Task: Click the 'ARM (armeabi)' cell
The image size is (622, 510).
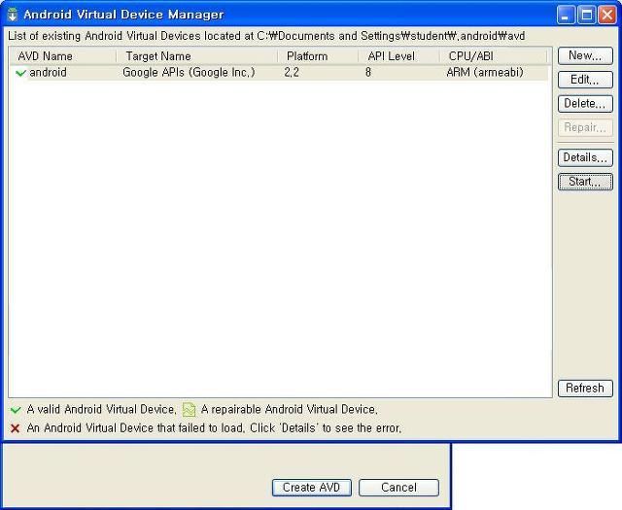Action: click(485, 73)
